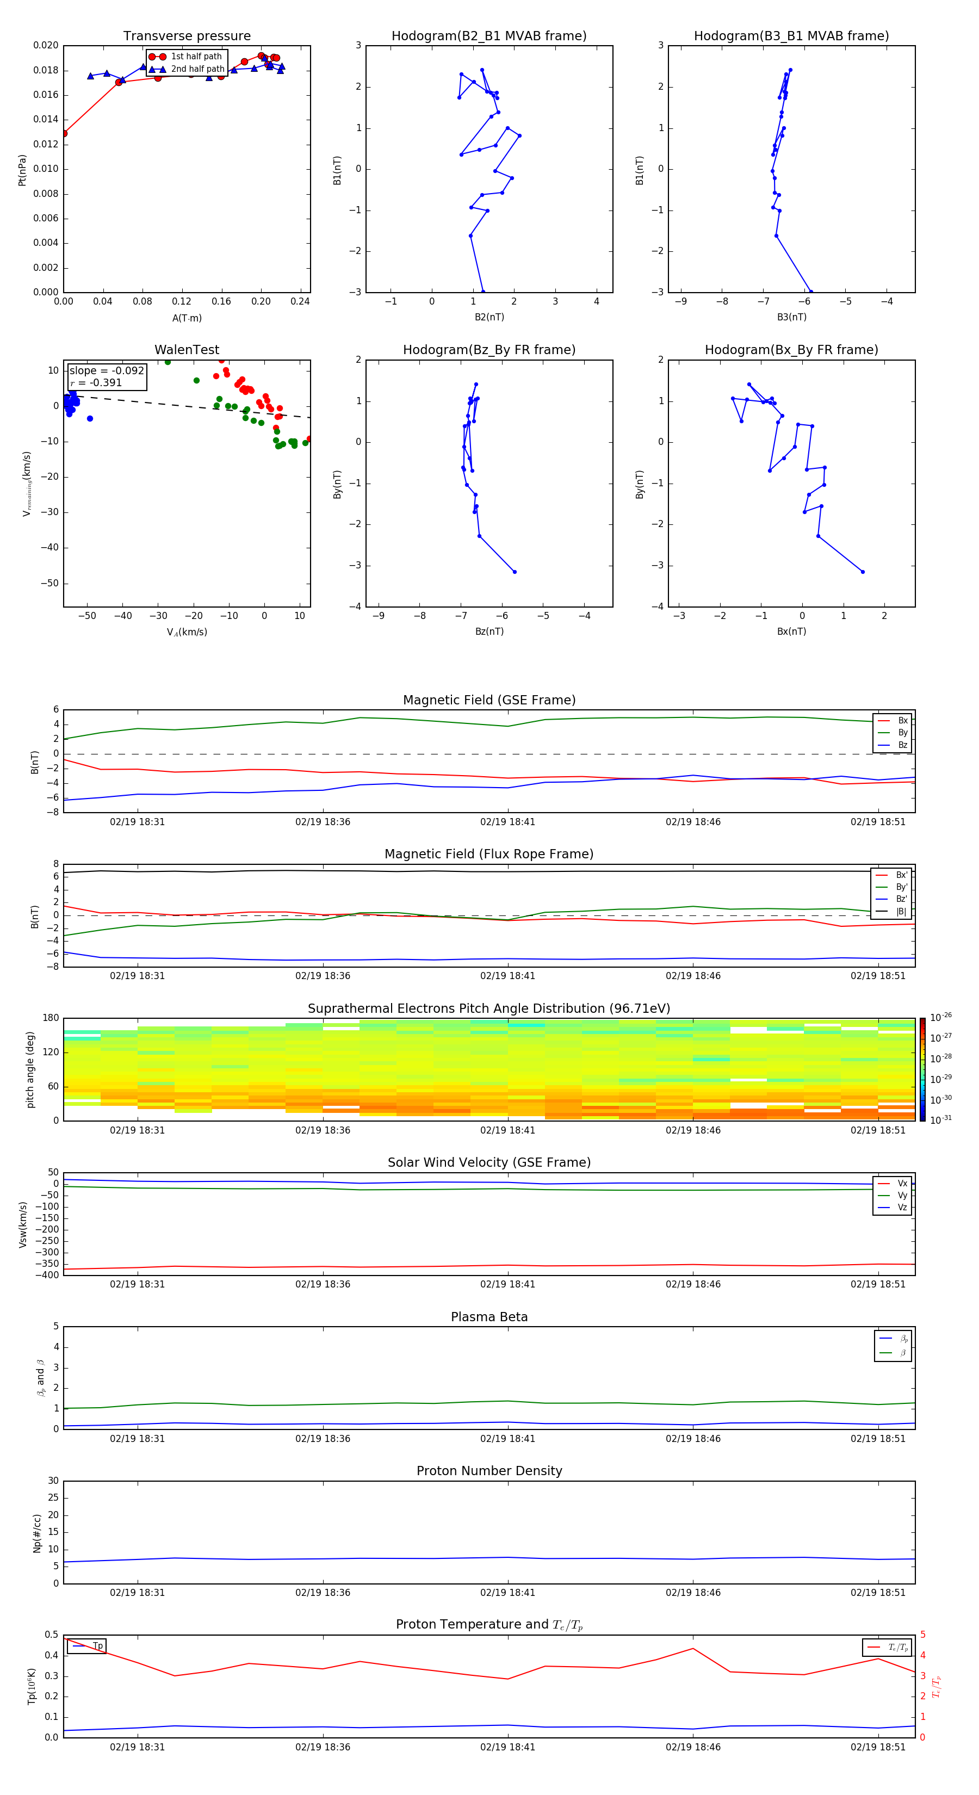Click the "A(T·m)" x-axis label
The height and width of the screenshot is (1795, 979).
point(187,318)
